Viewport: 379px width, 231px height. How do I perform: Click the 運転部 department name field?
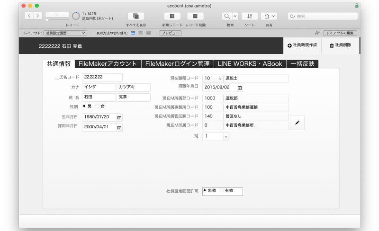coord(256,98)
